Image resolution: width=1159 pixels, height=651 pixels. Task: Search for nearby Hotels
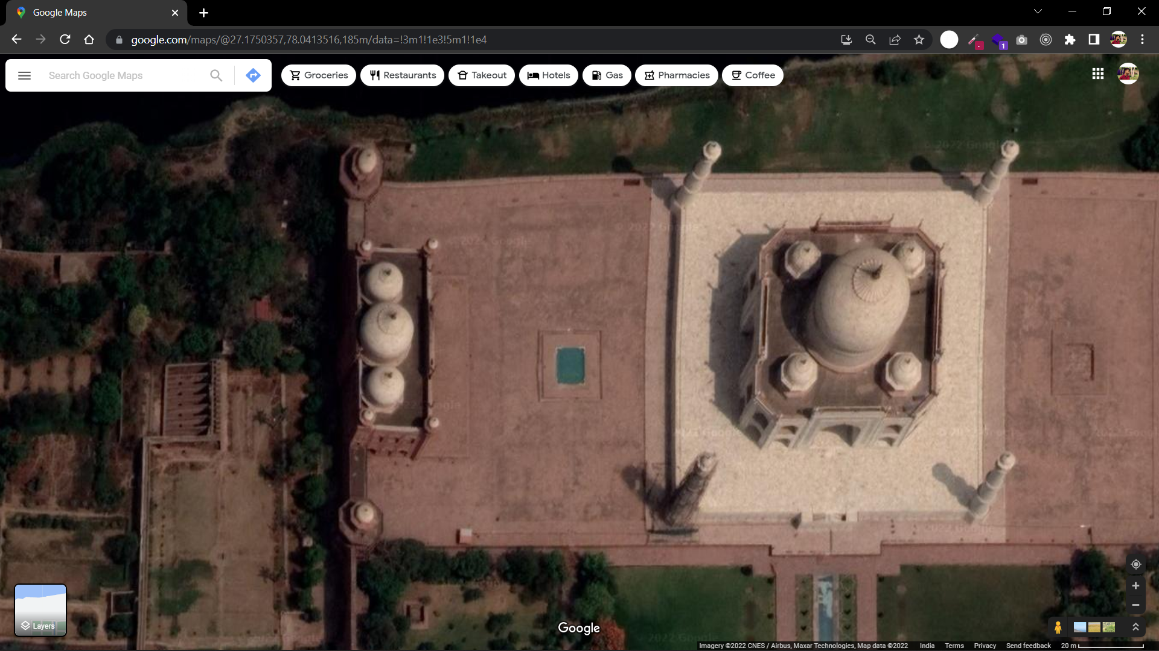548,75
